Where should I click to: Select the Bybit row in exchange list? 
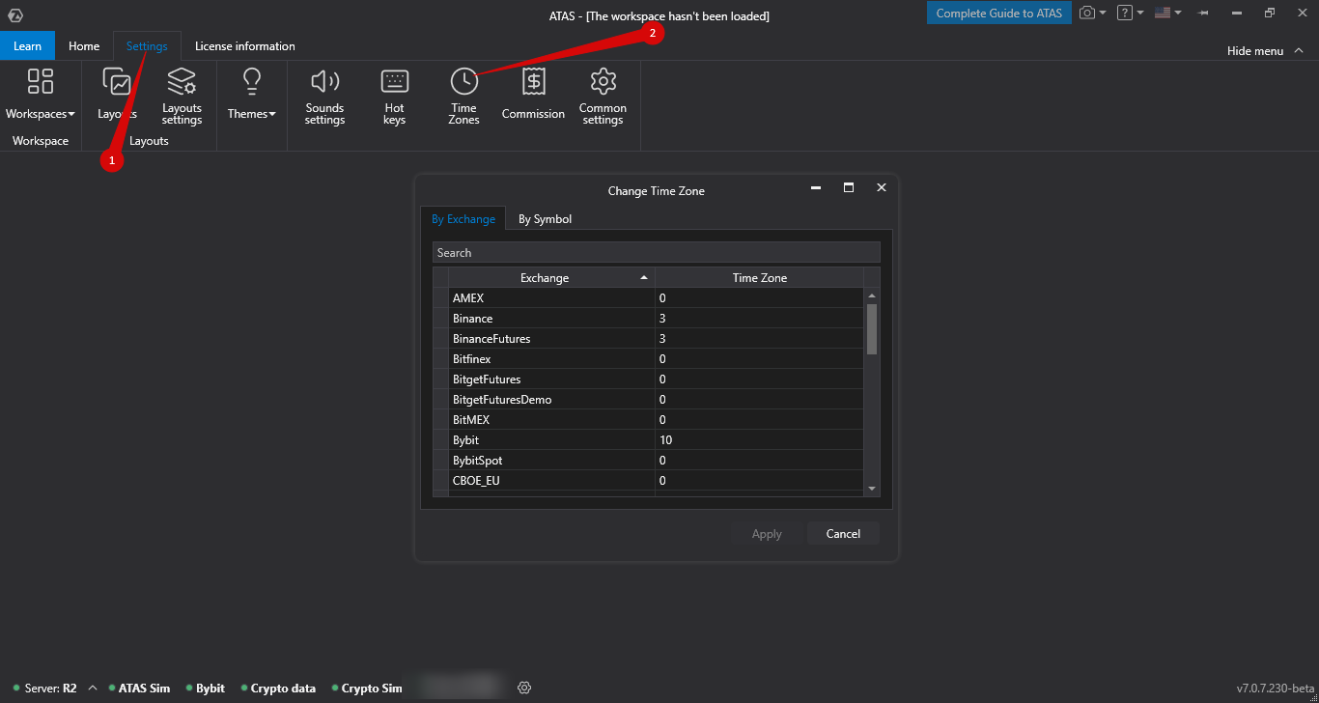coord(649,439)
